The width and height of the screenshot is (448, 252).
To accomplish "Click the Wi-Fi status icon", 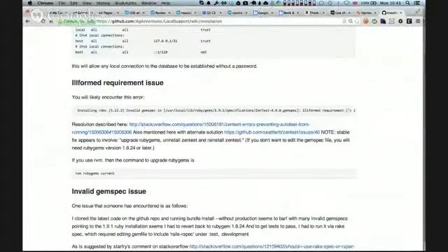I will (346, 3).
